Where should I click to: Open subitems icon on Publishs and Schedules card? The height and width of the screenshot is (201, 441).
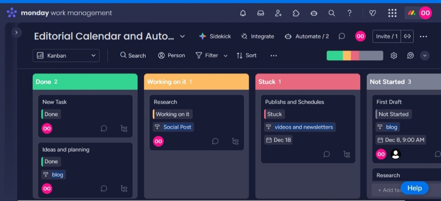click(347, 154)
